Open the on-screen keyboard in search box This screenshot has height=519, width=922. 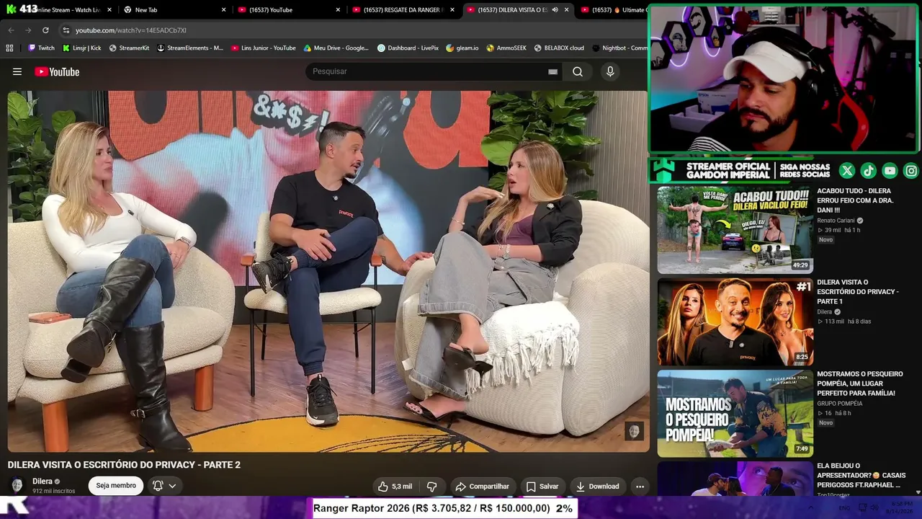[x=552, y=71]
